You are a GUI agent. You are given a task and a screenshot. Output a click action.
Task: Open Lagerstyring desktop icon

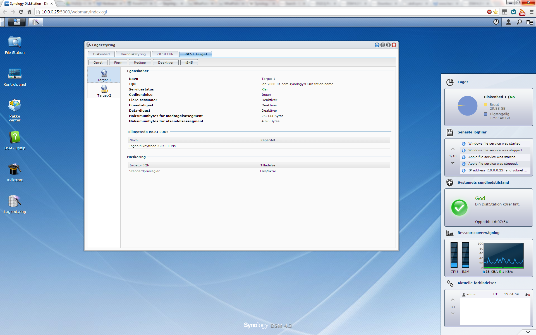(x=15, y=204)
